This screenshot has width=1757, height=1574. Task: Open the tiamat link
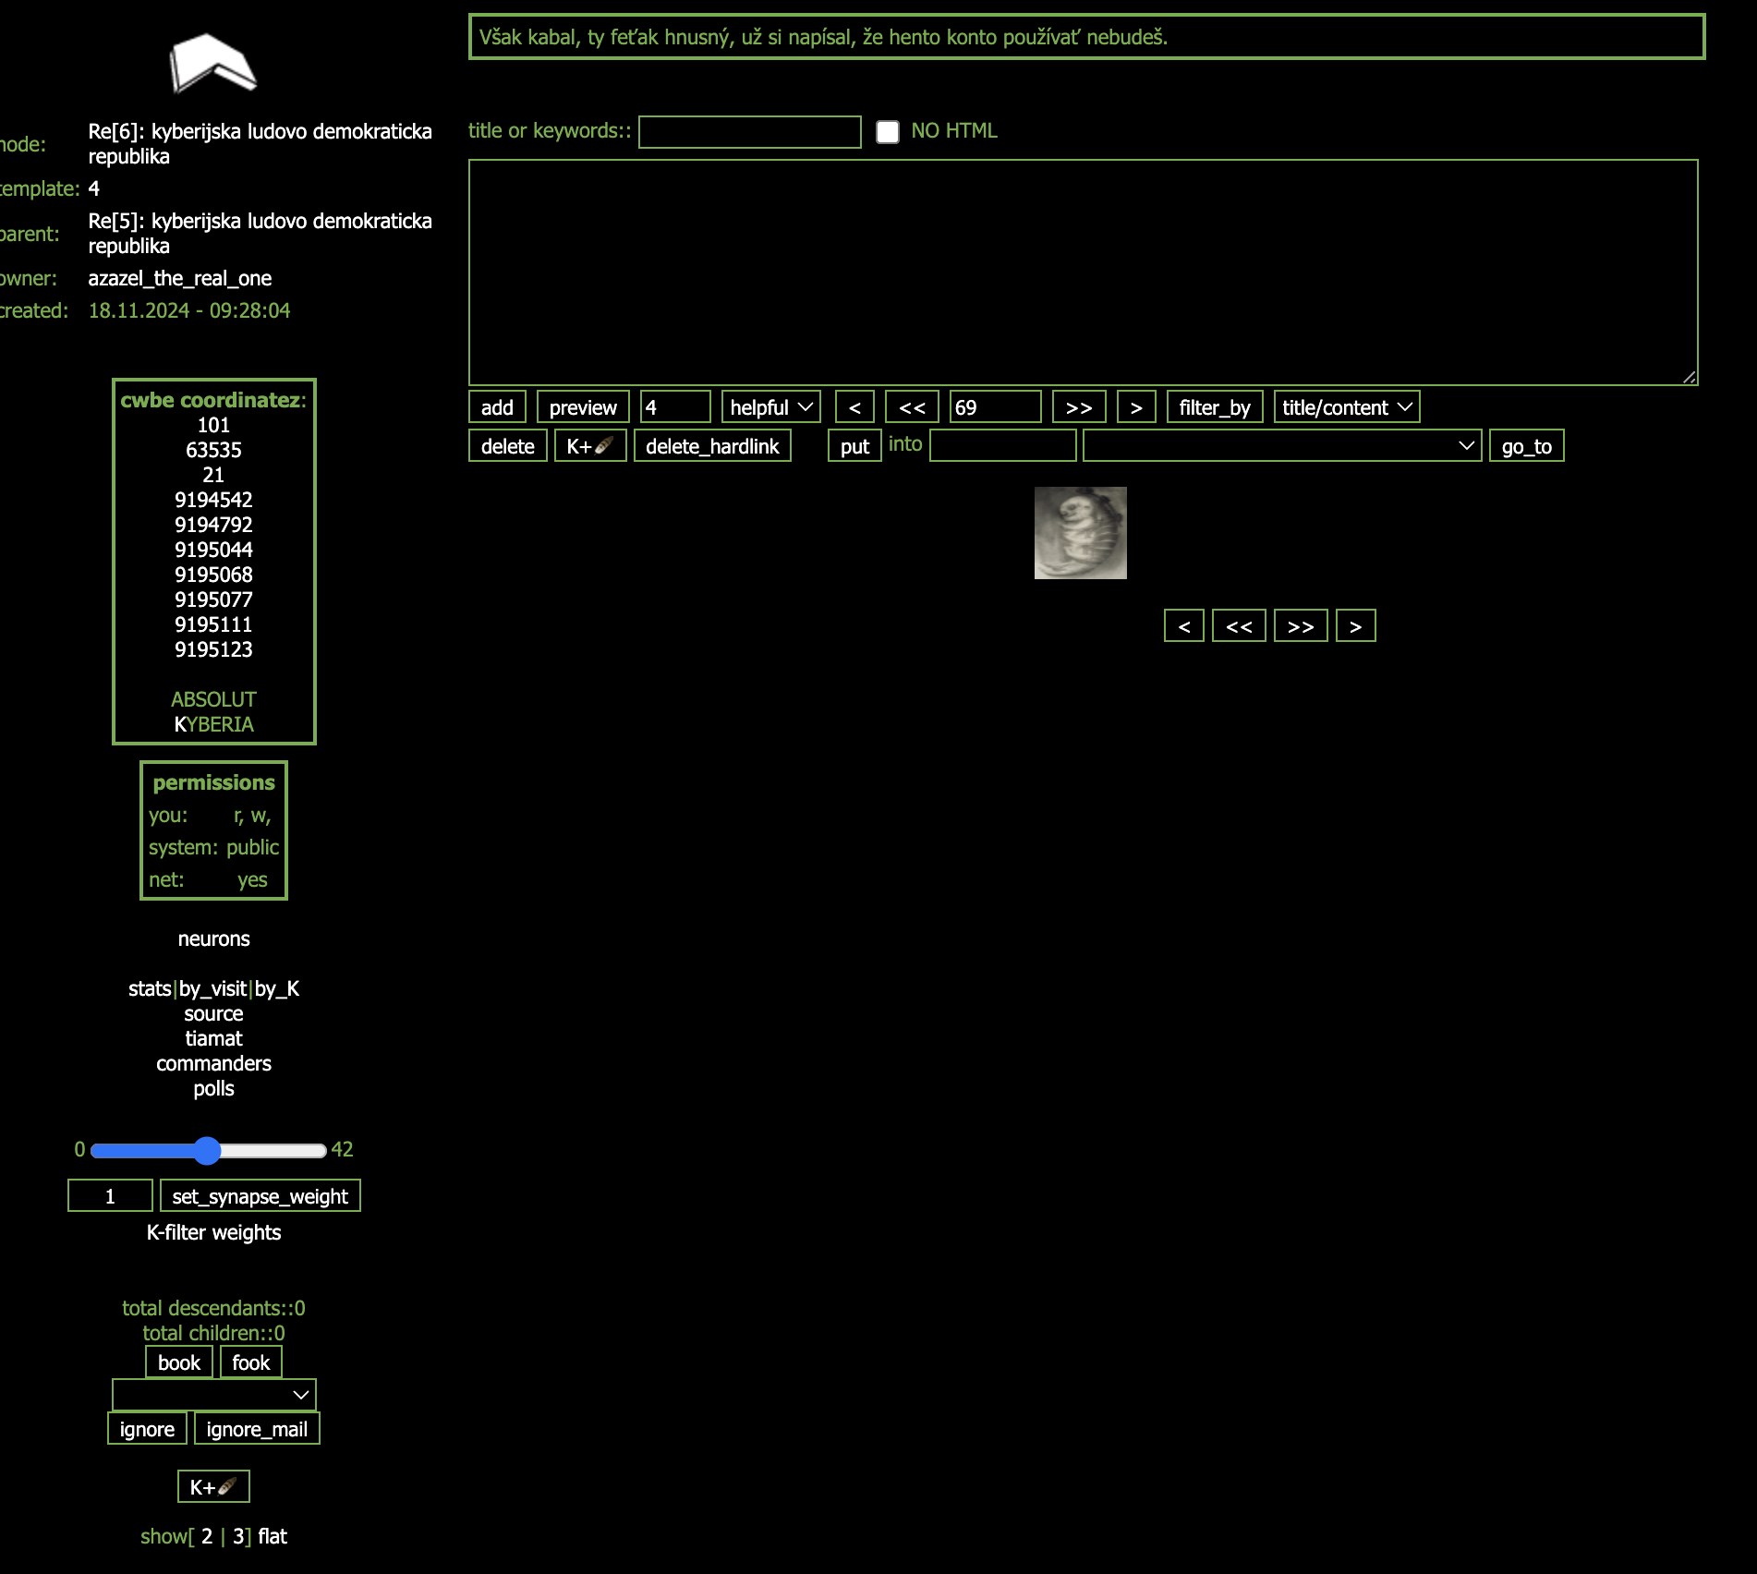click(x=213, y=1038)
